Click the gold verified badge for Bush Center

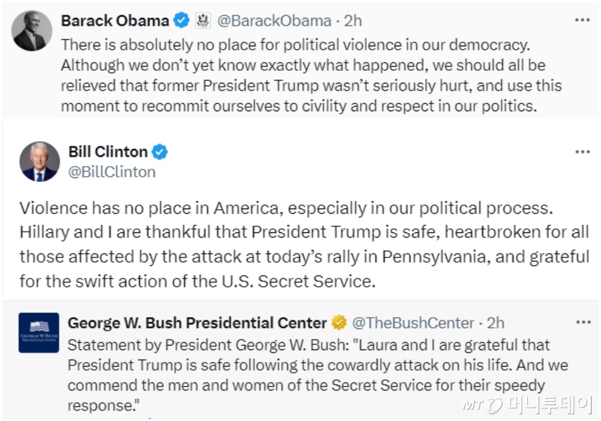click(340, 323)
